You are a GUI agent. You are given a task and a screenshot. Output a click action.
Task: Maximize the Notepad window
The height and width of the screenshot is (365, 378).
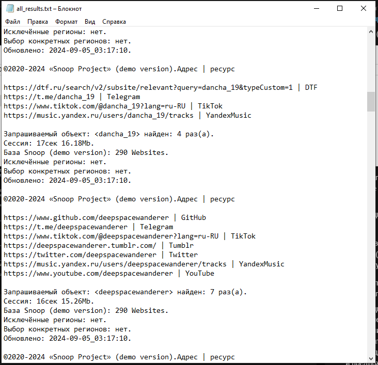[340, 8]
